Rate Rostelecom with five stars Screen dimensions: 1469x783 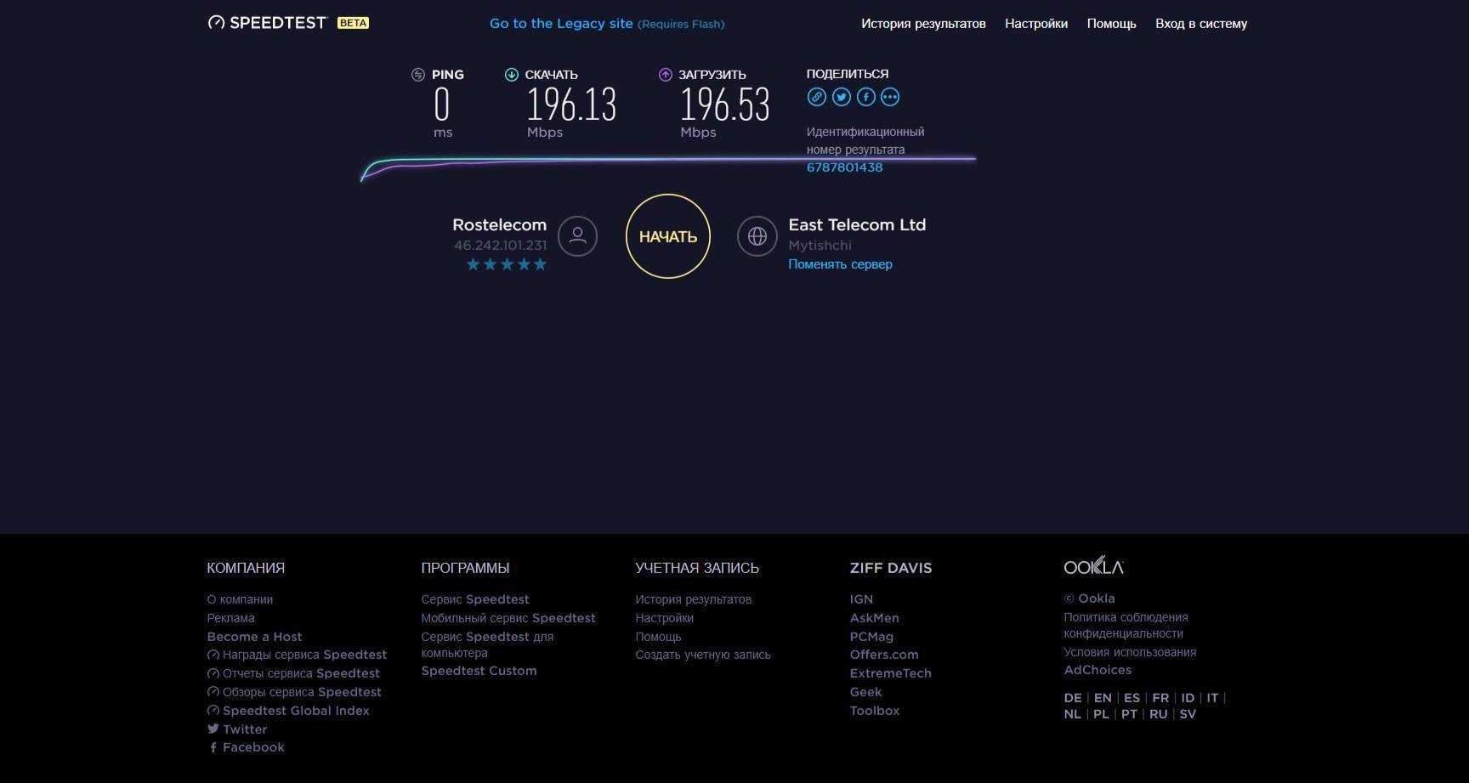tap(540, 264)
